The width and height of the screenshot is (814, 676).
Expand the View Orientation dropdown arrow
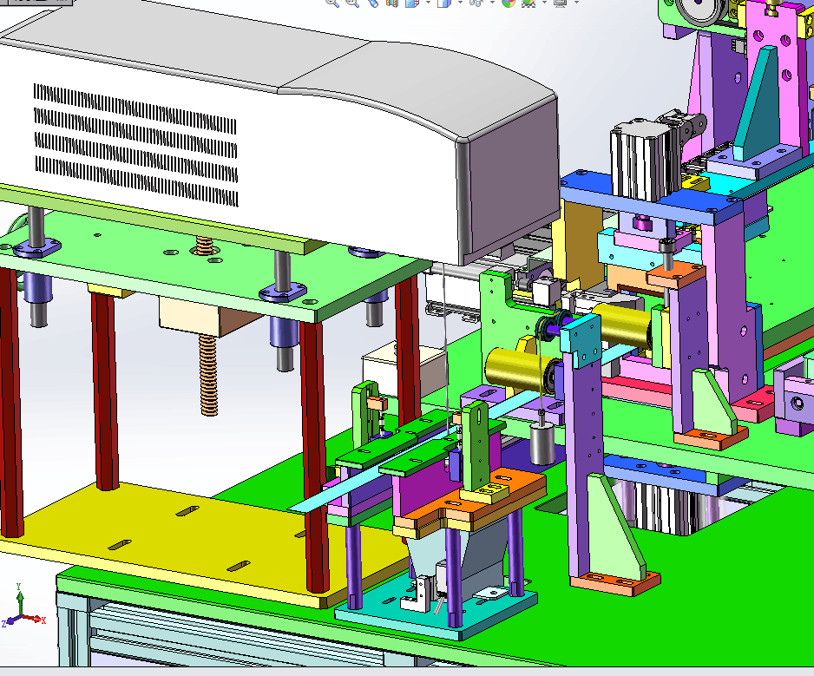(428, 3)
